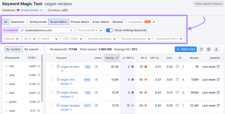Viewport: 225px width, 114px height.
Task: Check the vegan recipes row checkbox
Action: pos(52,66)
